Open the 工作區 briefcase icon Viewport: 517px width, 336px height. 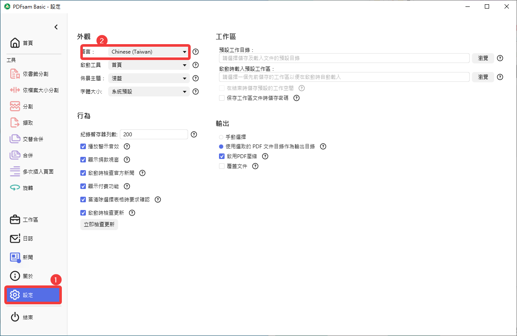click(x=15, y=219)
